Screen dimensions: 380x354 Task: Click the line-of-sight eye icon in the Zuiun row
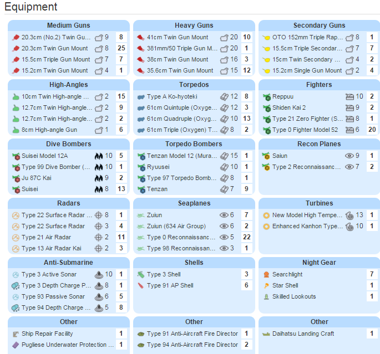click(x=224, y=215)
